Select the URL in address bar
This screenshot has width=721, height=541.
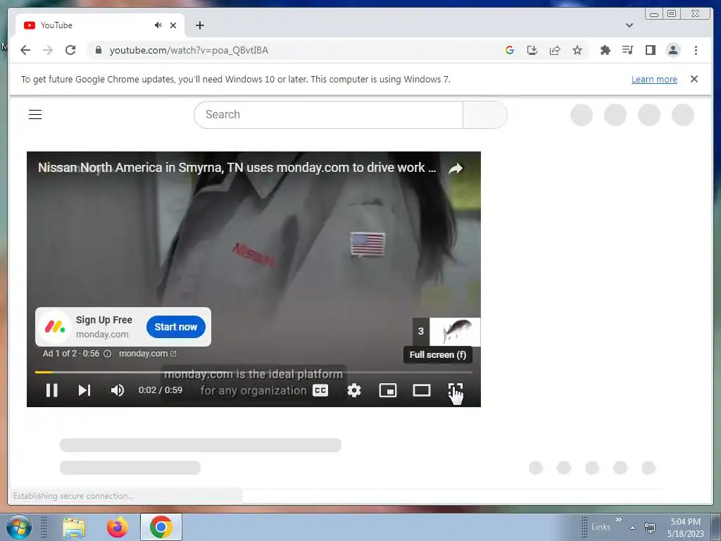pos(189,50)
